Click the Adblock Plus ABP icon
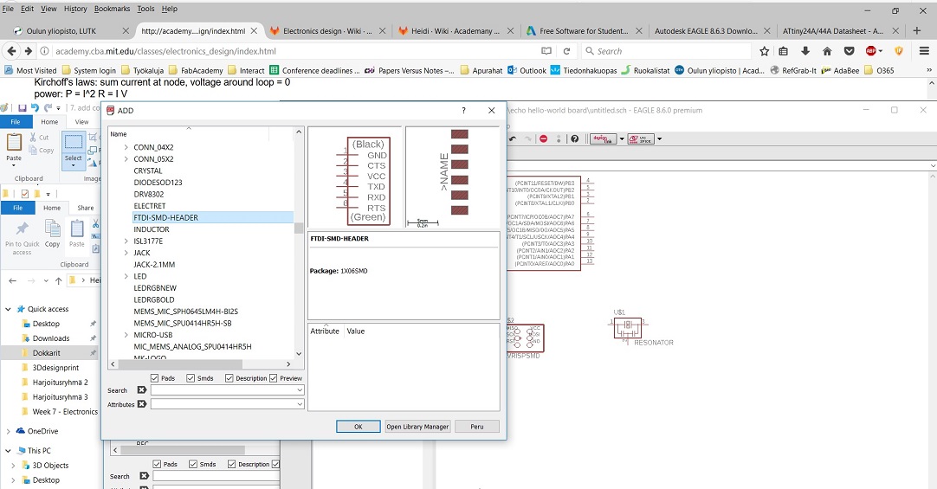The image size is (937, 489). (x=871, y=51)
